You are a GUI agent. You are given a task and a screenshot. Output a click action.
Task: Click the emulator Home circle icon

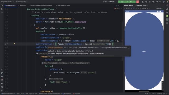point(138,9)
